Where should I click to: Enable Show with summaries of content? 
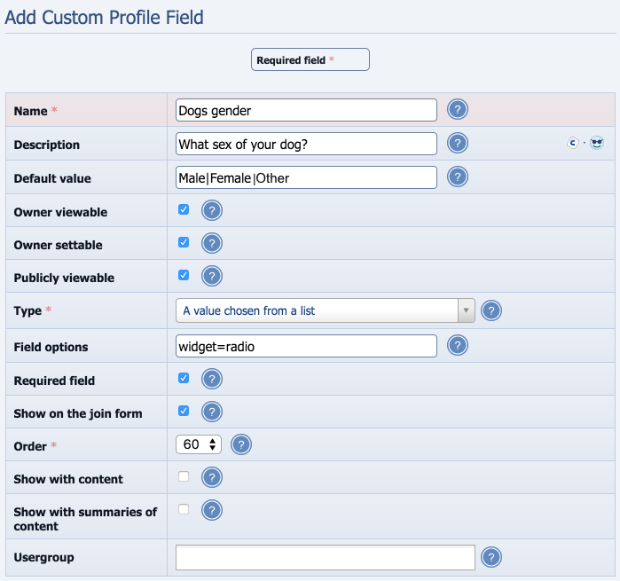[x=184, y=509]
